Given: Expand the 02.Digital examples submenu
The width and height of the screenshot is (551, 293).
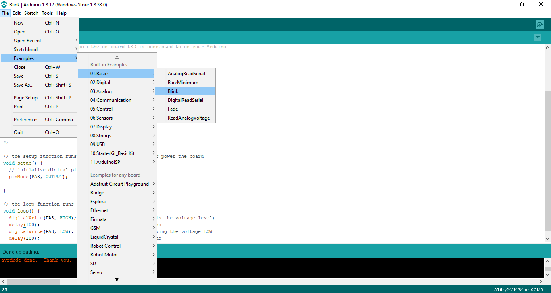Looking at the screenshot, I should coord(117,83).
